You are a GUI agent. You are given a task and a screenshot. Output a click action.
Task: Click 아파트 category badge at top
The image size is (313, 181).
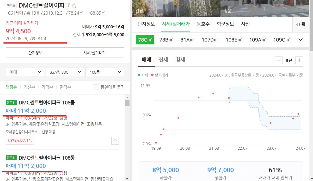click(11, 5)
